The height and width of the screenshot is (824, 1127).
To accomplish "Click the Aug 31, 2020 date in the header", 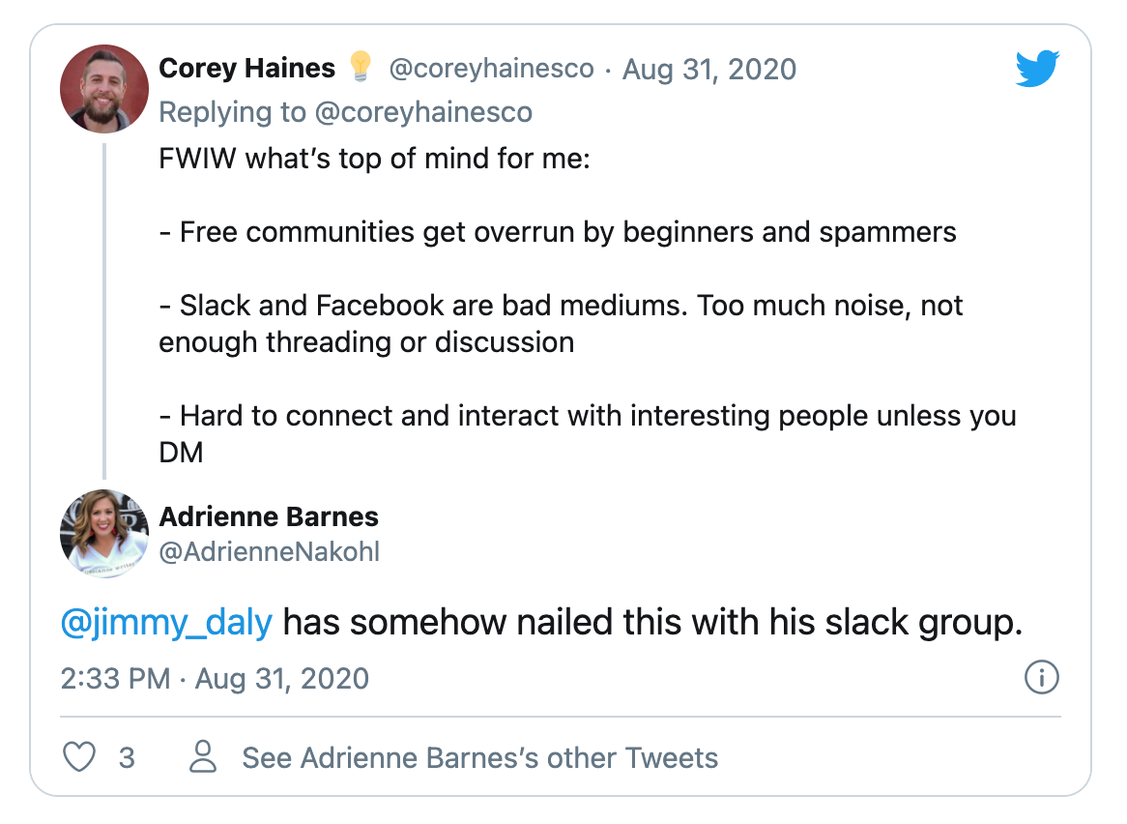I will click(x=709, y=70).
